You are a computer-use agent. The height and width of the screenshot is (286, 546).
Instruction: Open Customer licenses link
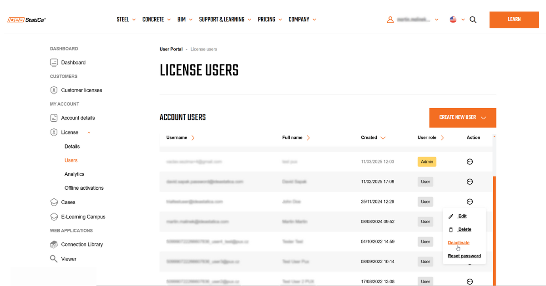(x=81, y=90)
